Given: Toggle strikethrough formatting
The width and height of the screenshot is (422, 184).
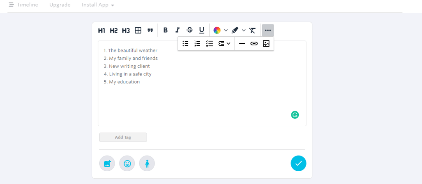Looking at the screenshot, I should click(190, 30).
